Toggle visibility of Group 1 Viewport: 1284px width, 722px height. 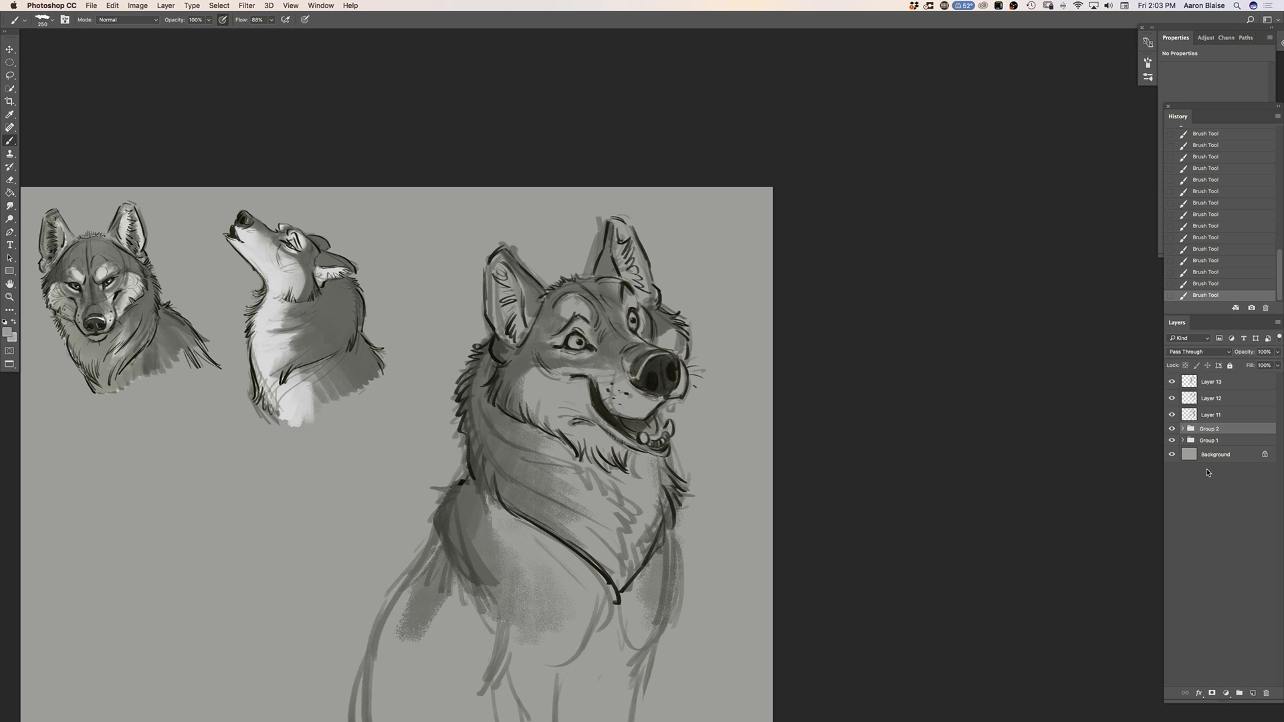(1172, 441)
